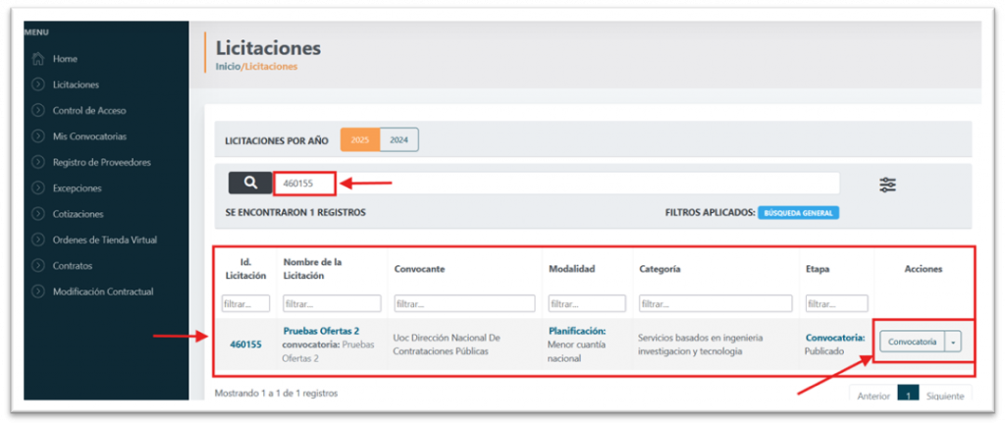Select the 2025 year toggle
Screen dimensions: 1005x426
[x=360, y=139]
